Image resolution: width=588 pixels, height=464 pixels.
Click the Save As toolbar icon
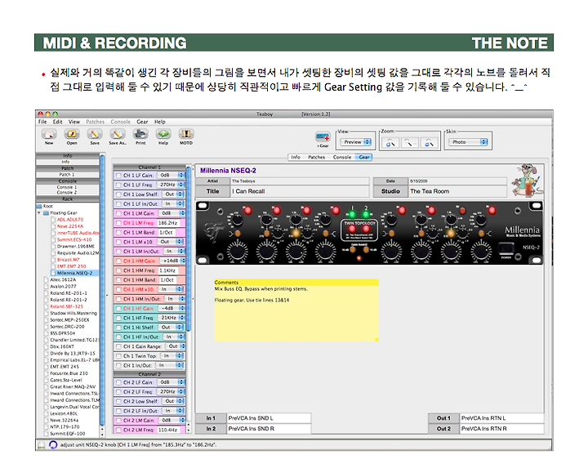[118, 134]
